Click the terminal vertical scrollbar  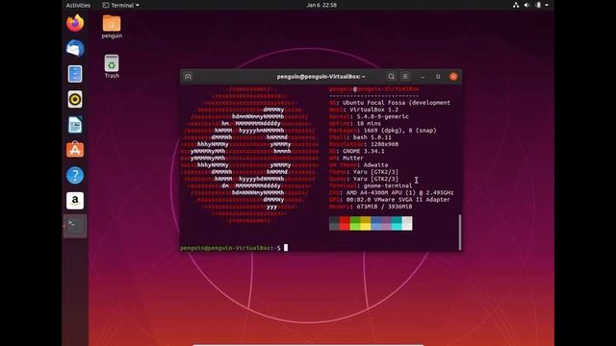460,232
